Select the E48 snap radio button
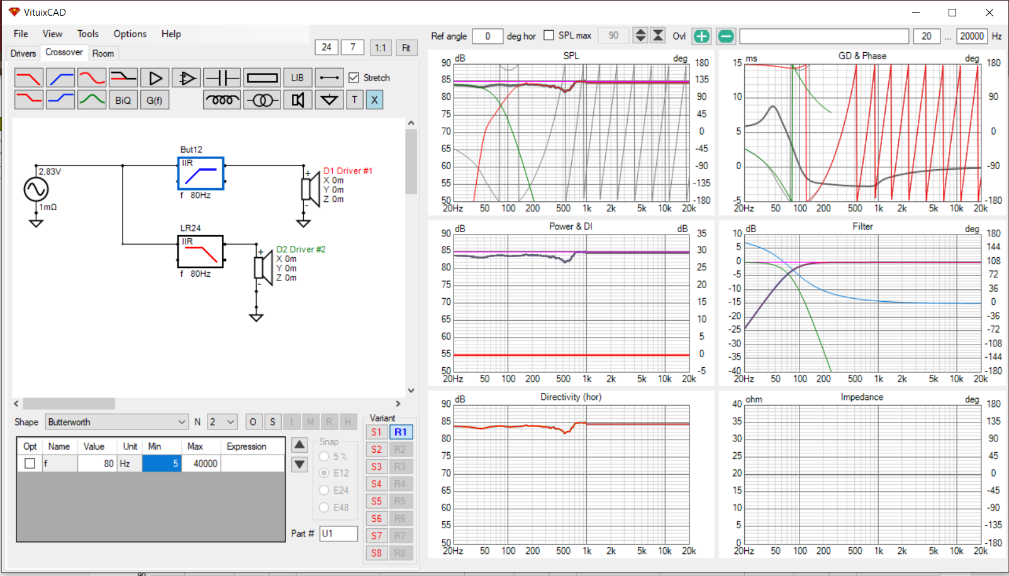 coord(324,507)
